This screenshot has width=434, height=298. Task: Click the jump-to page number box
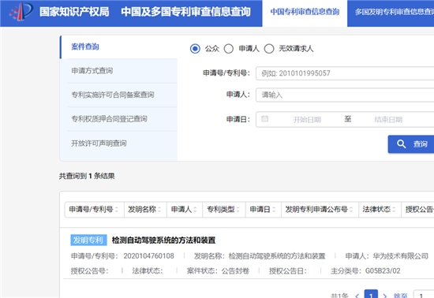pyautogui.click(x=424, y=295)
